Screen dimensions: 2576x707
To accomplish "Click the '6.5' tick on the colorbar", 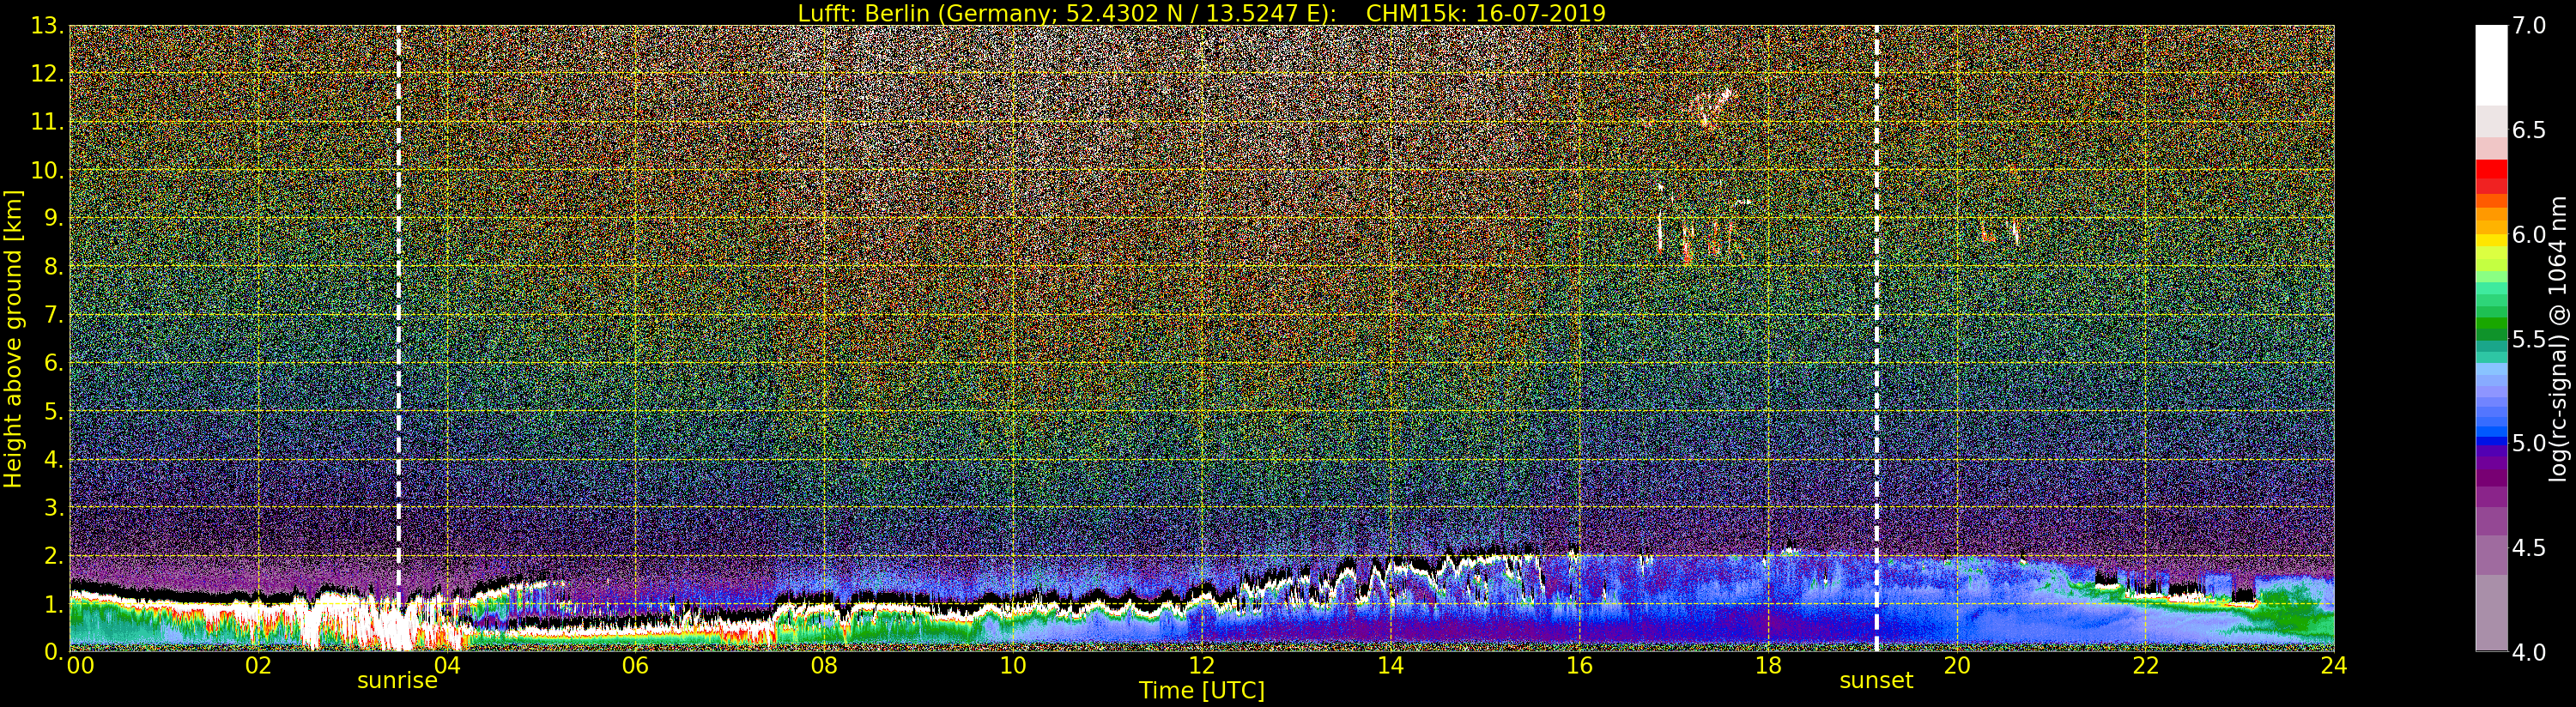I will pyautogui.click(x=2530, y=130).
